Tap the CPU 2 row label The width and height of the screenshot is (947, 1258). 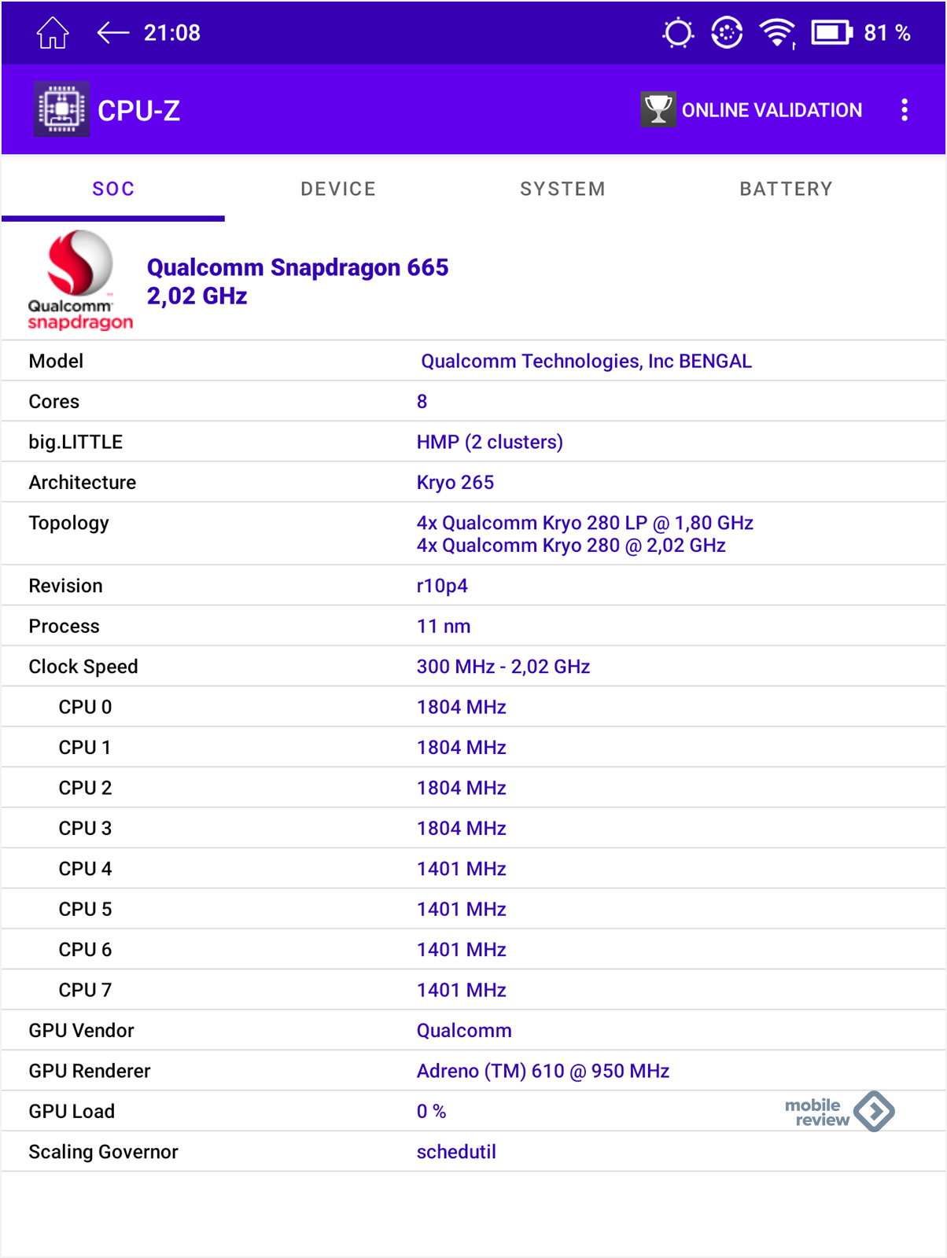coord(85,788)
